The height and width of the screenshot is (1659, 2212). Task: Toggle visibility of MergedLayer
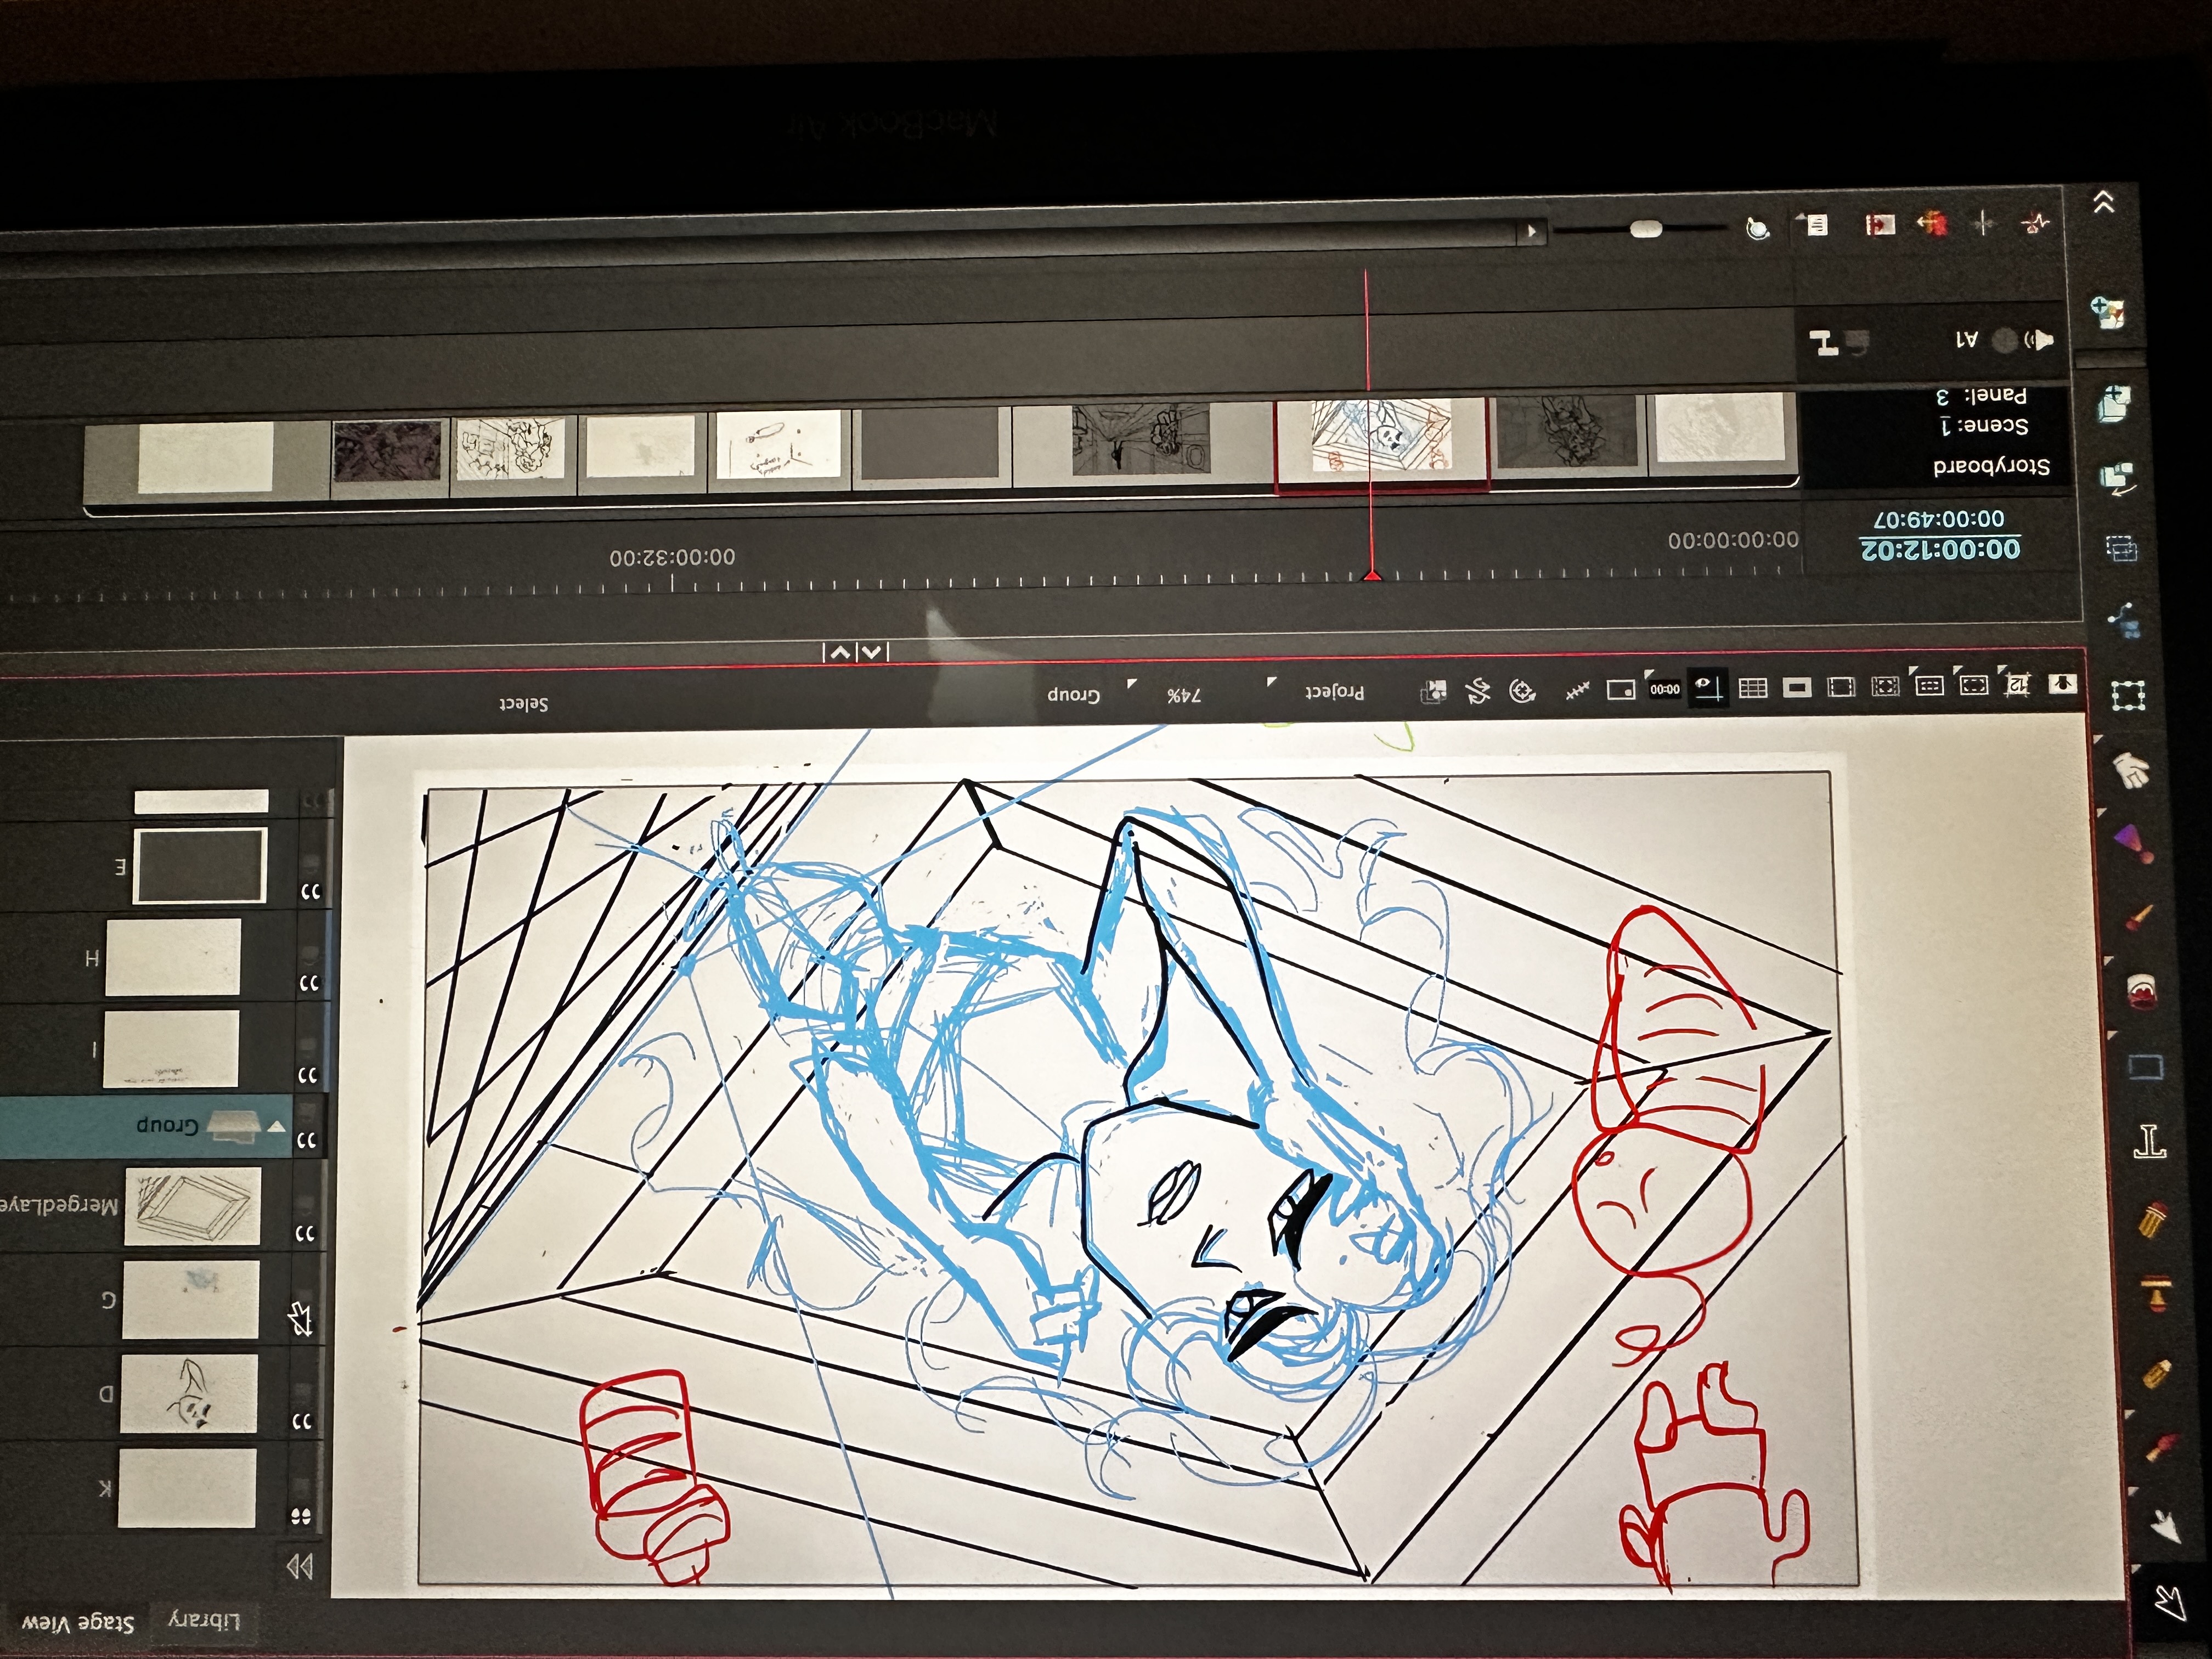pyautogui.click(x=305, y=1233)
